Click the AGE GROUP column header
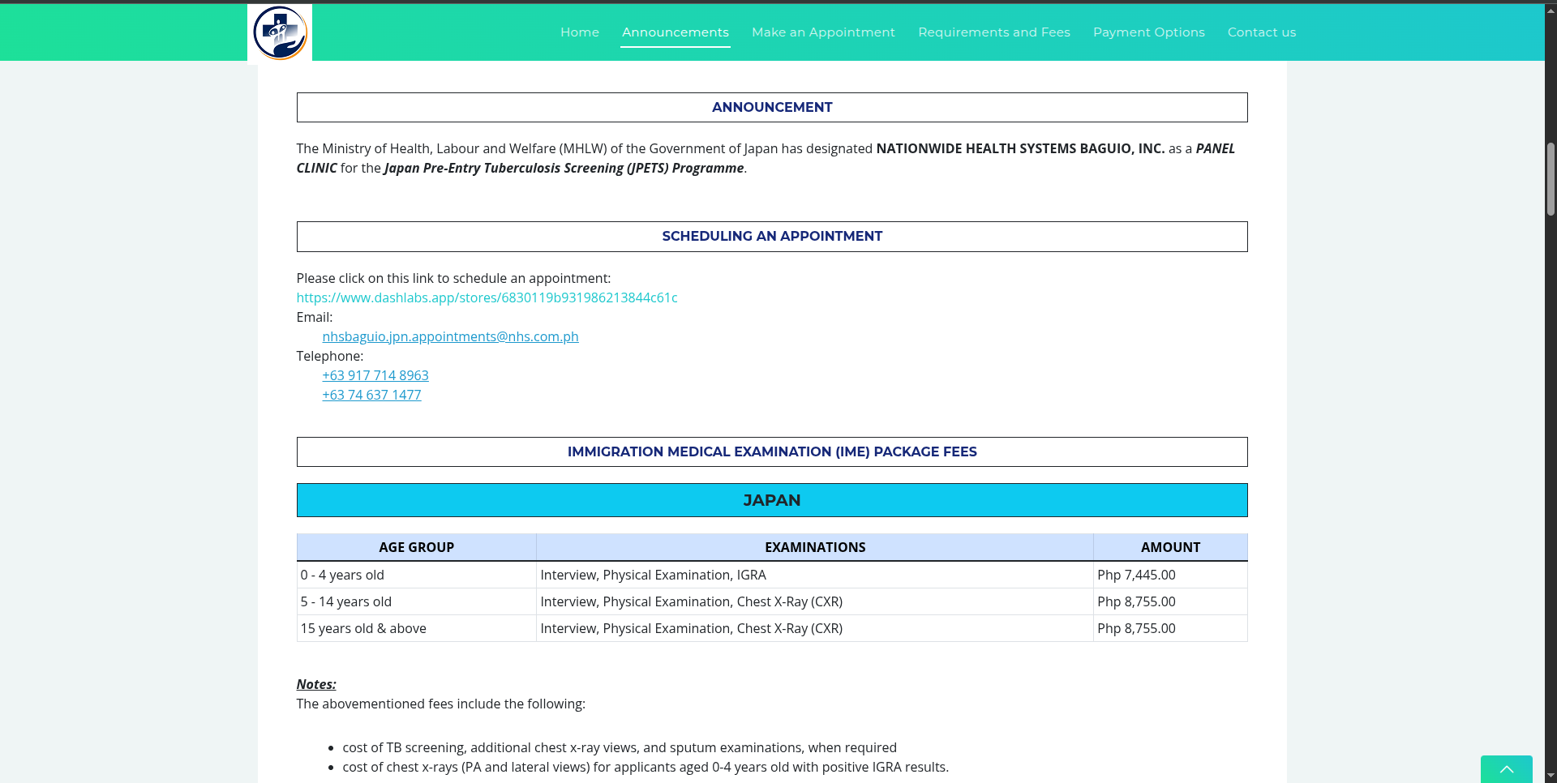The image size is (1557, 783). tap(416, 547)
